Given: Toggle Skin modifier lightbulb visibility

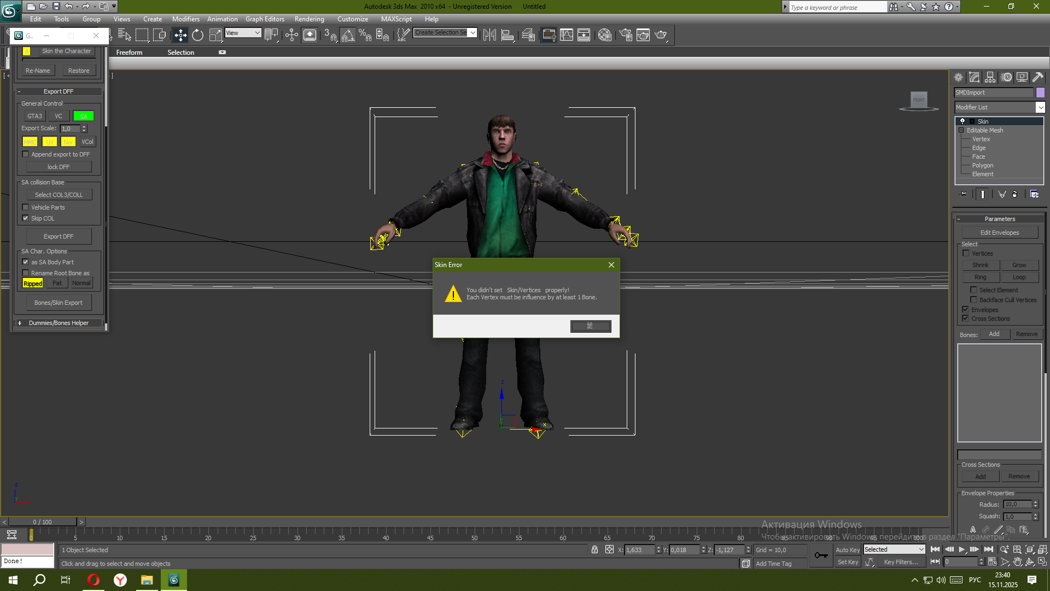Looking at the screenshot, I should pyautogui.click(x=962, y=121).
